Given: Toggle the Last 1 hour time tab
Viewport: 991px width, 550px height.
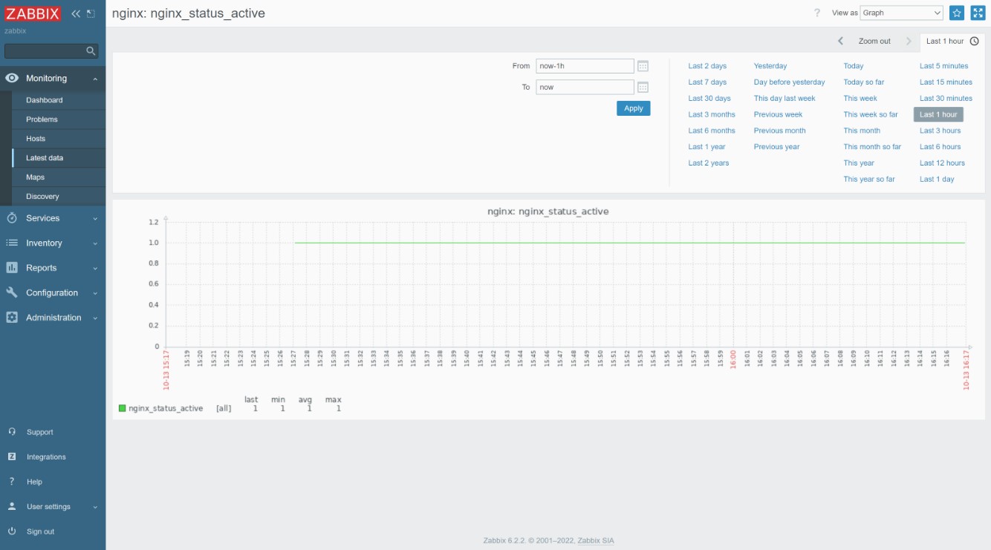Looking at the screenshot, I should [x=952, y=42].
